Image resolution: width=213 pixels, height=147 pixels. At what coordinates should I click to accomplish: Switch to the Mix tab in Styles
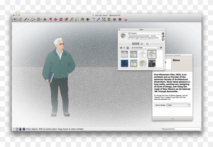click(x=147, y=44)
